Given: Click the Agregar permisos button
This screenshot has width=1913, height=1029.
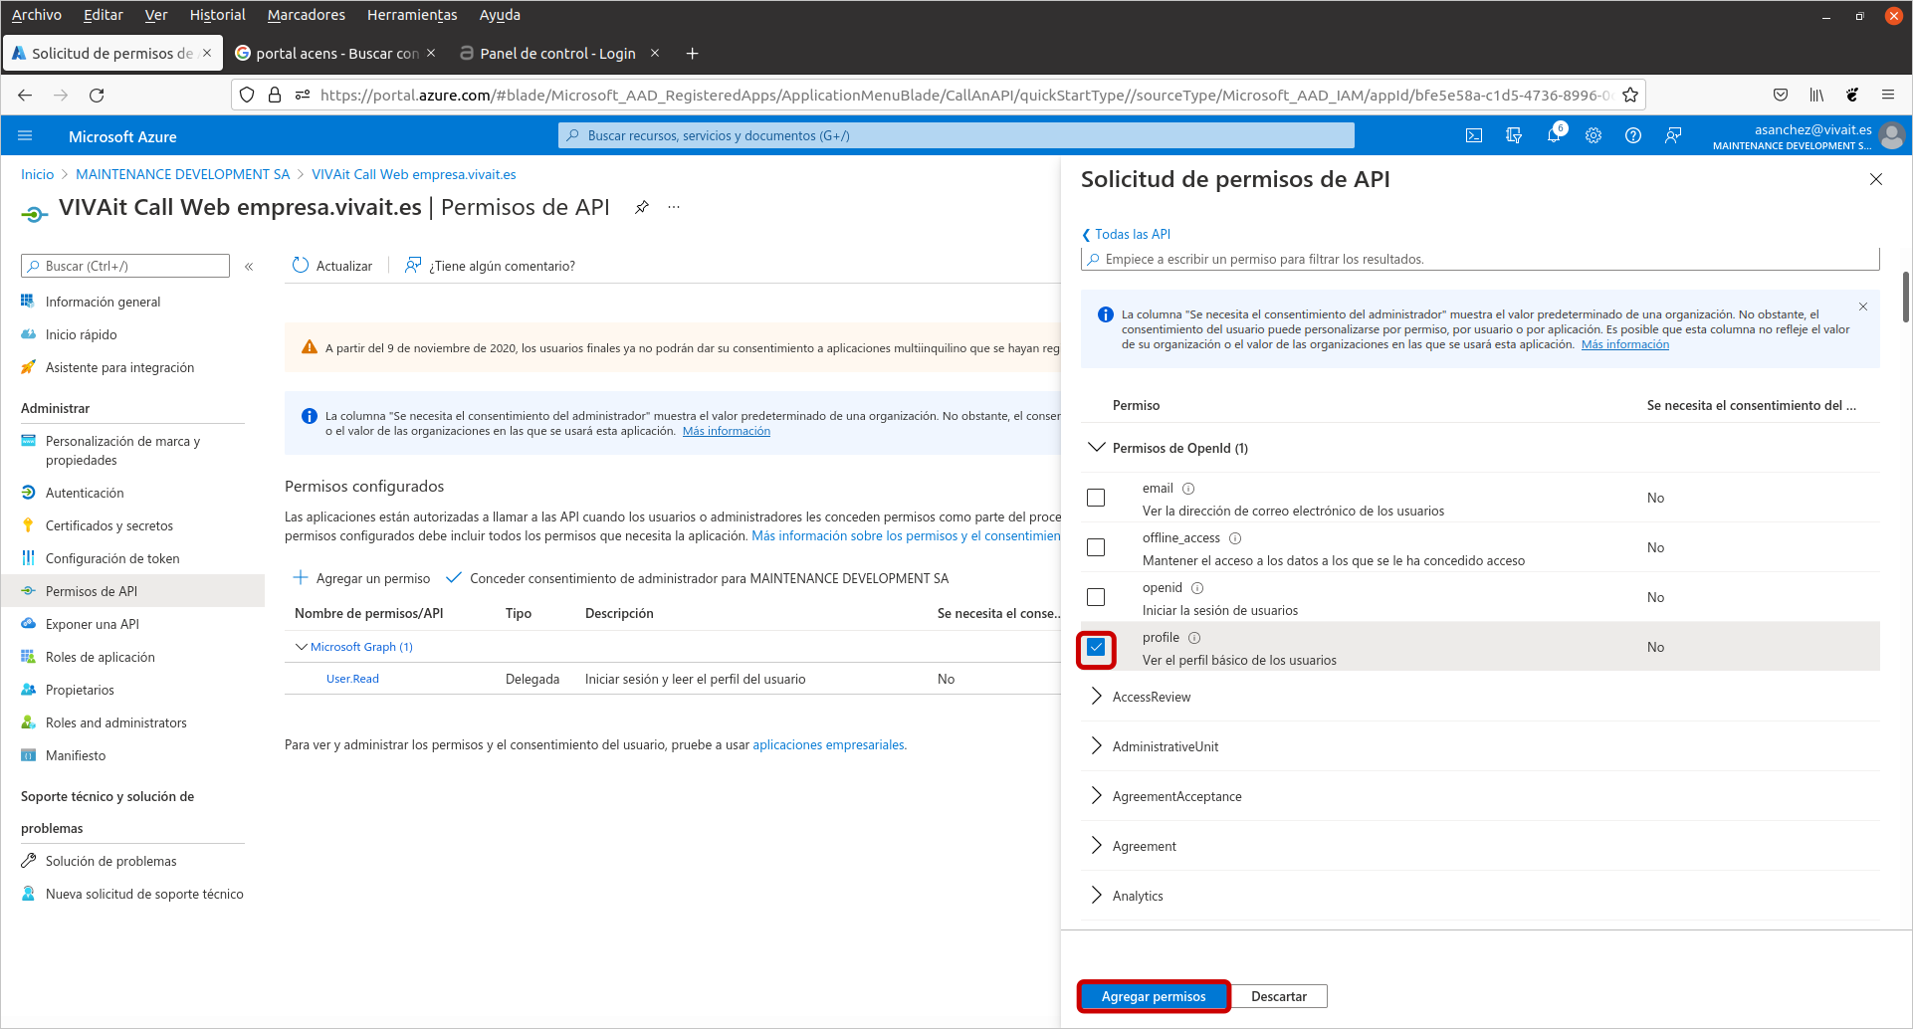Looking at the screenshot, I should (x=1154, y=996).
